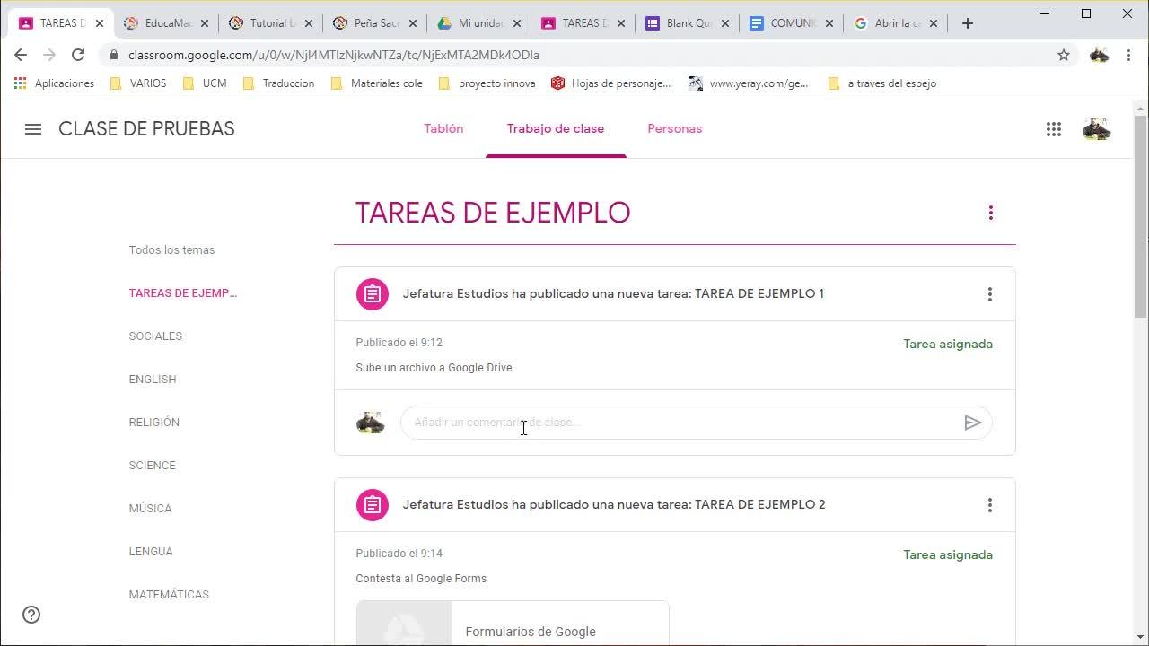Open the Chrome profile avatar in toolbar
Screen dimensions: 1149x646
coord(1100,55)
